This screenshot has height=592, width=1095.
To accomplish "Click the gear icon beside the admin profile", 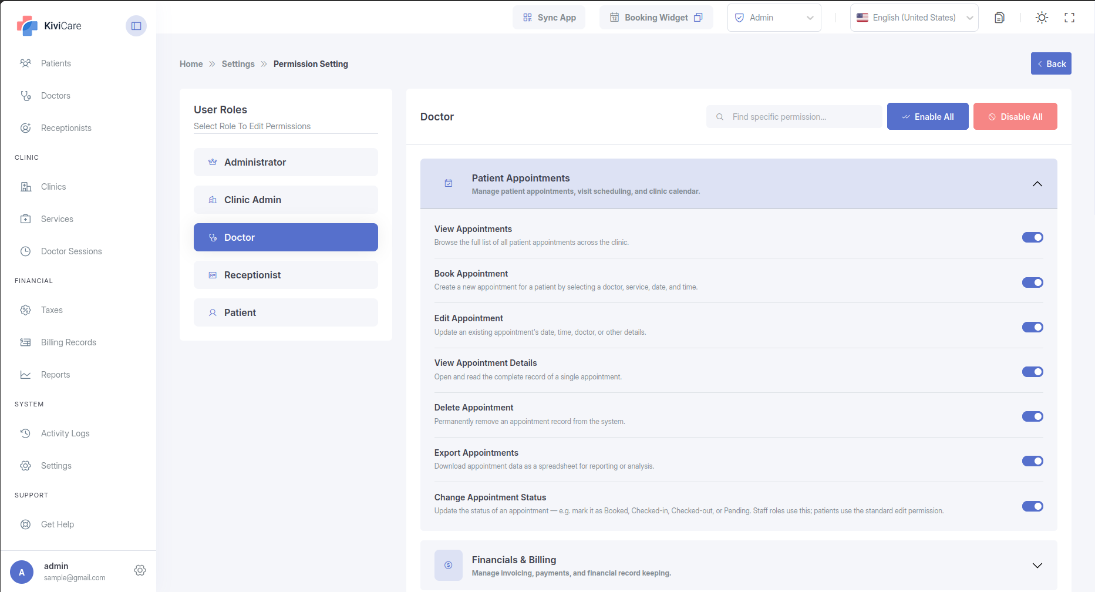I will pyautogui.click(x=140, y=570).
